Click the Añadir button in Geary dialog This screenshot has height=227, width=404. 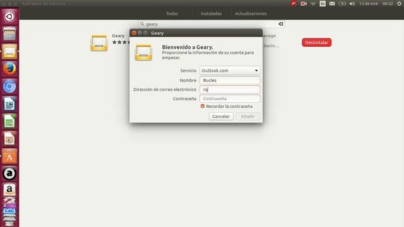click(x=247, y=116)
